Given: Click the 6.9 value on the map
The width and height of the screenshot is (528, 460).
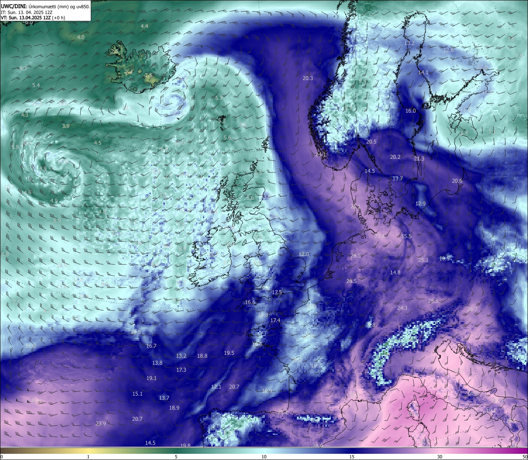Looking at the screenshot, I should point(57,220).
